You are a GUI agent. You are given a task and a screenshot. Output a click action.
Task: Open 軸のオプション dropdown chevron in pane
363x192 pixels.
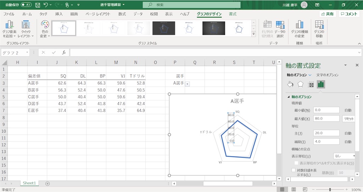pos(310,75)
